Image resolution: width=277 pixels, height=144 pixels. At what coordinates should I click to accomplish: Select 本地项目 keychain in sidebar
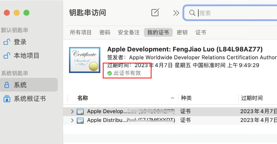tap(26, 55)
